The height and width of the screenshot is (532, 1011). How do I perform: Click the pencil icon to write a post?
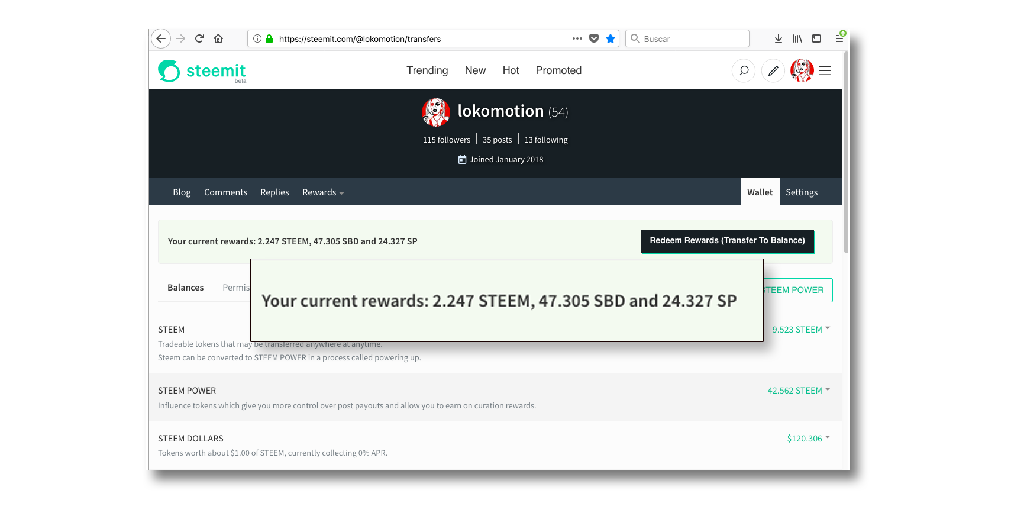click(x=773, y=70)
